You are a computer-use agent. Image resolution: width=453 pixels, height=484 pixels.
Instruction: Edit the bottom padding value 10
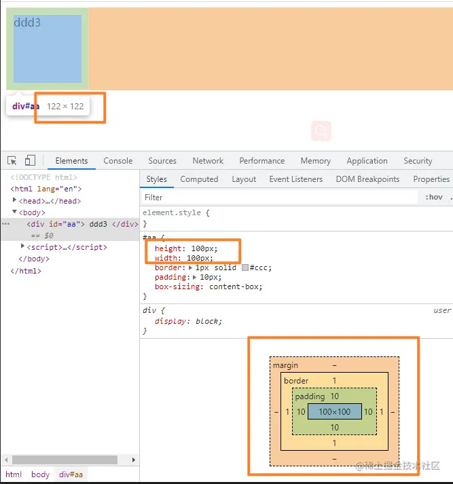point(335,428)
